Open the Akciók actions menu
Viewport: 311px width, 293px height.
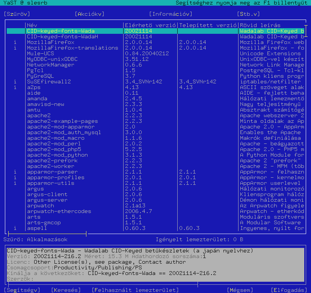click(89, 14)
